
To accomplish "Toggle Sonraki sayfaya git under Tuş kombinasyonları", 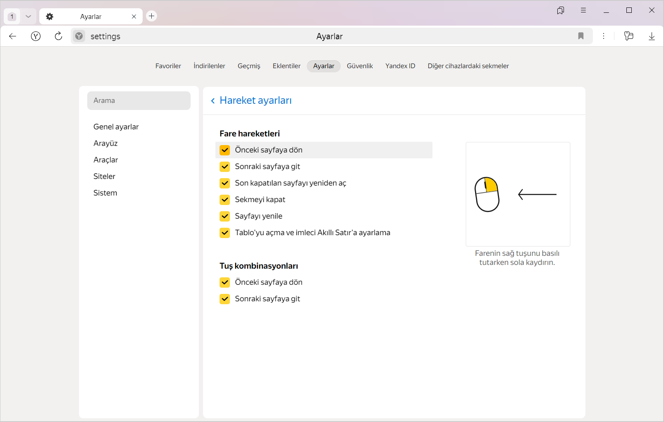I will pos(225,299).
